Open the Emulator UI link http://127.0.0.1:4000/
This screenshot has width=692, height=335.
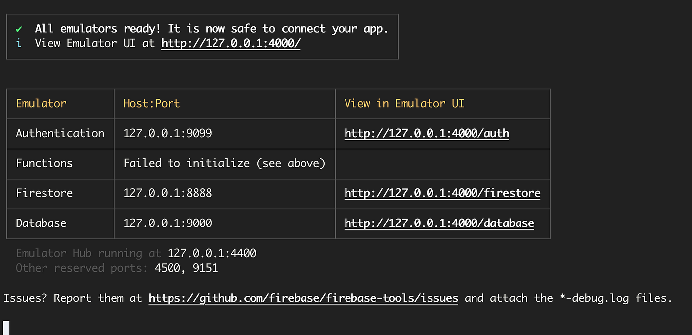(231, 43)
